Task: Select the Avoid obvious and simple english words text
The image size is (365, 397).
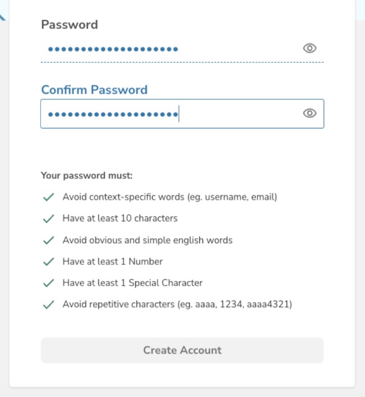Action: click(147, 240)
